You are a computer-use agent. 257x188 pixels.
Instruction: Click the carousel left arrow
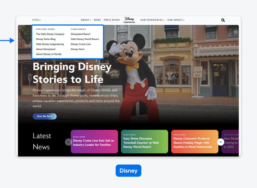click(x=68, y=142)
